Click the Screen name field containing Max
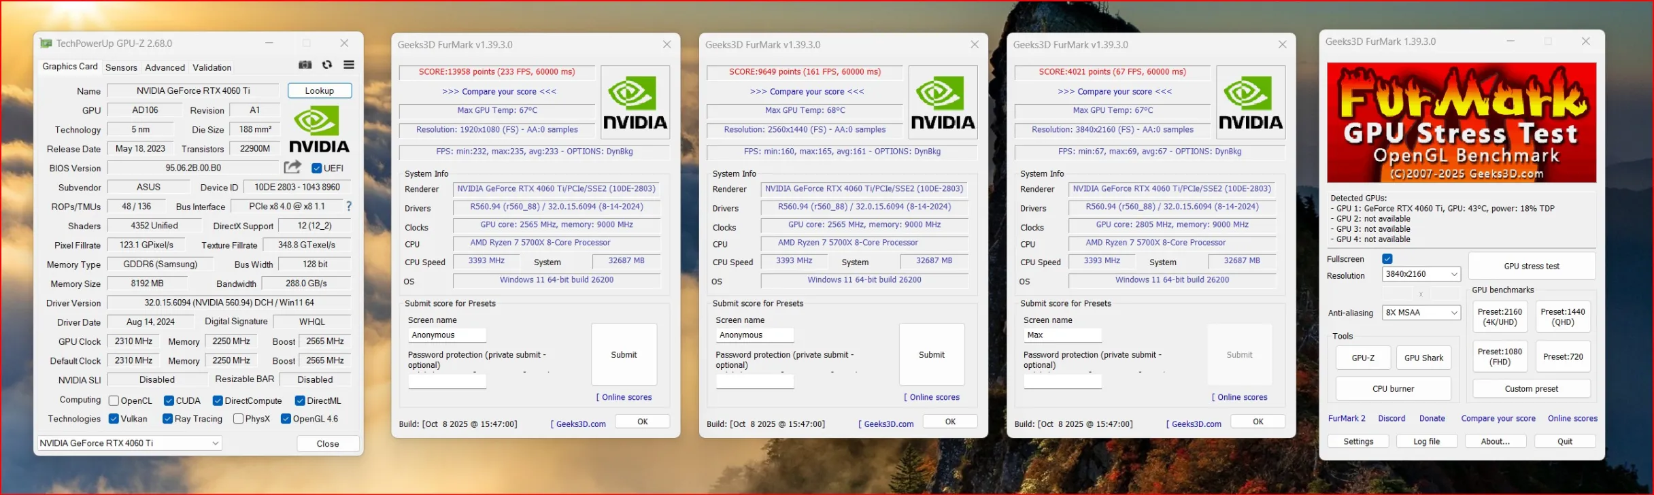 pos(1062,335)
